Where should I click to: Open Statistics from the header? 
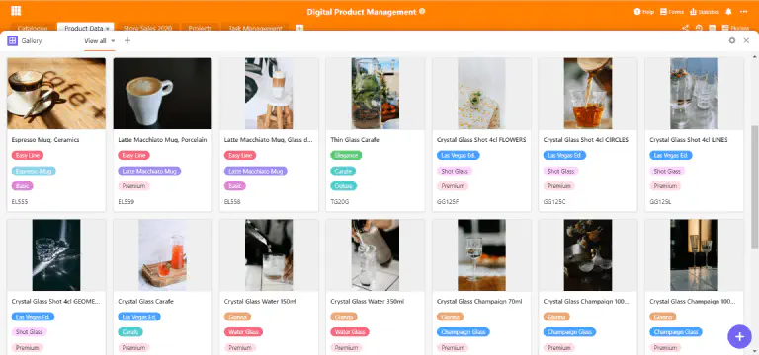click(x=705, y=12)
